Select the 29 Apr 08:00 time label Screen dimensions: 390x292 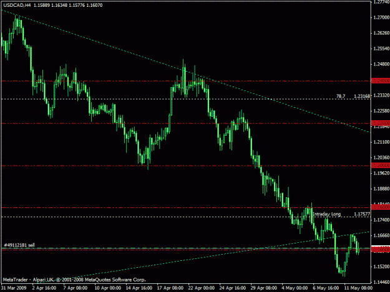click(264, 288)
